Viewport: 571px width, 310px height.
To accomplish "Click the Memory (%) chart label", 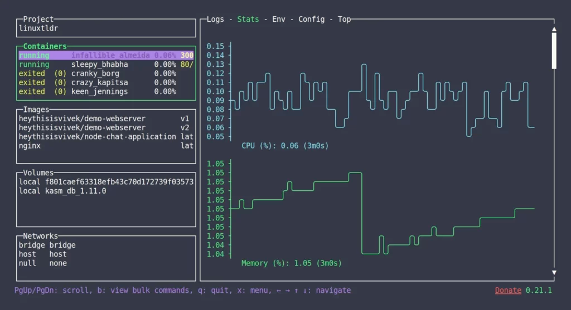I will 292,263.
